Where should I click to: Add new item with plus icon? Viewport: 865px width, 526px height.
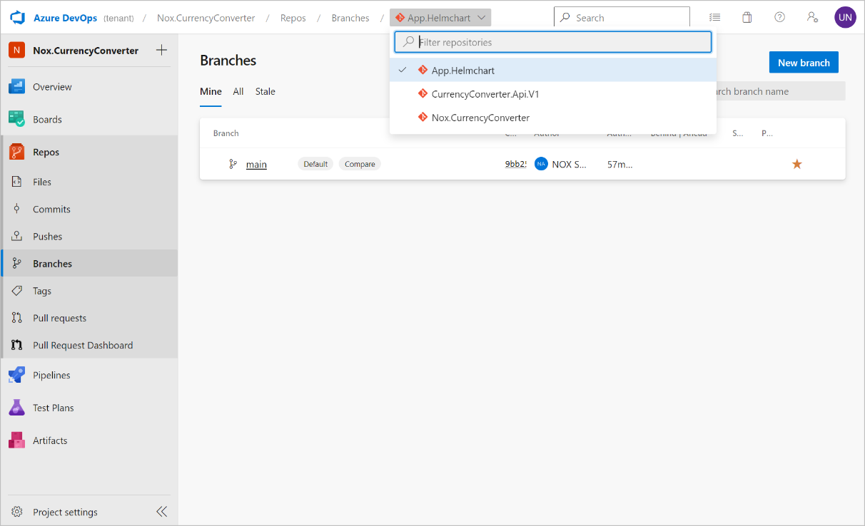pos(161,50)
